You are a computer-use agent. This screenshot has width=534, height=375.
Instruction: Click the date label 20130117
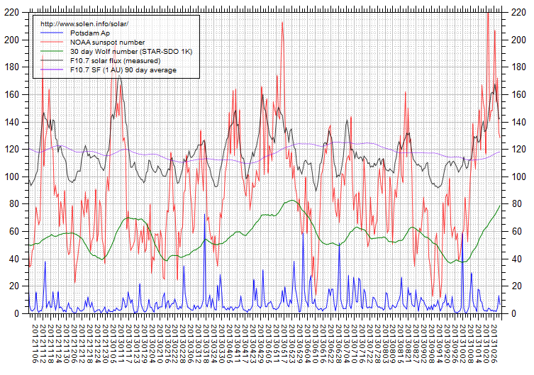[129, 344]
